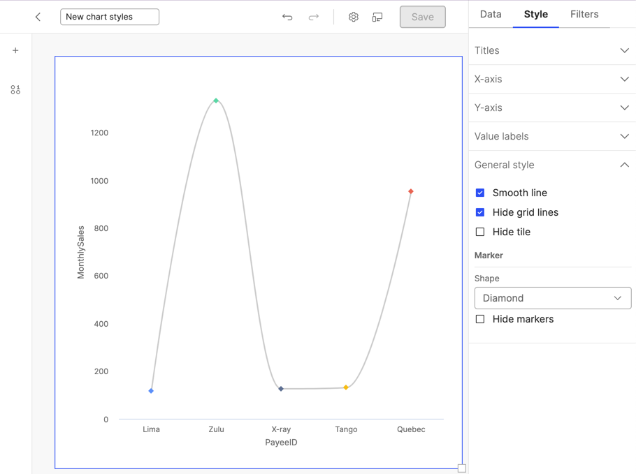Expand the X-axis section

pos(552,79)
